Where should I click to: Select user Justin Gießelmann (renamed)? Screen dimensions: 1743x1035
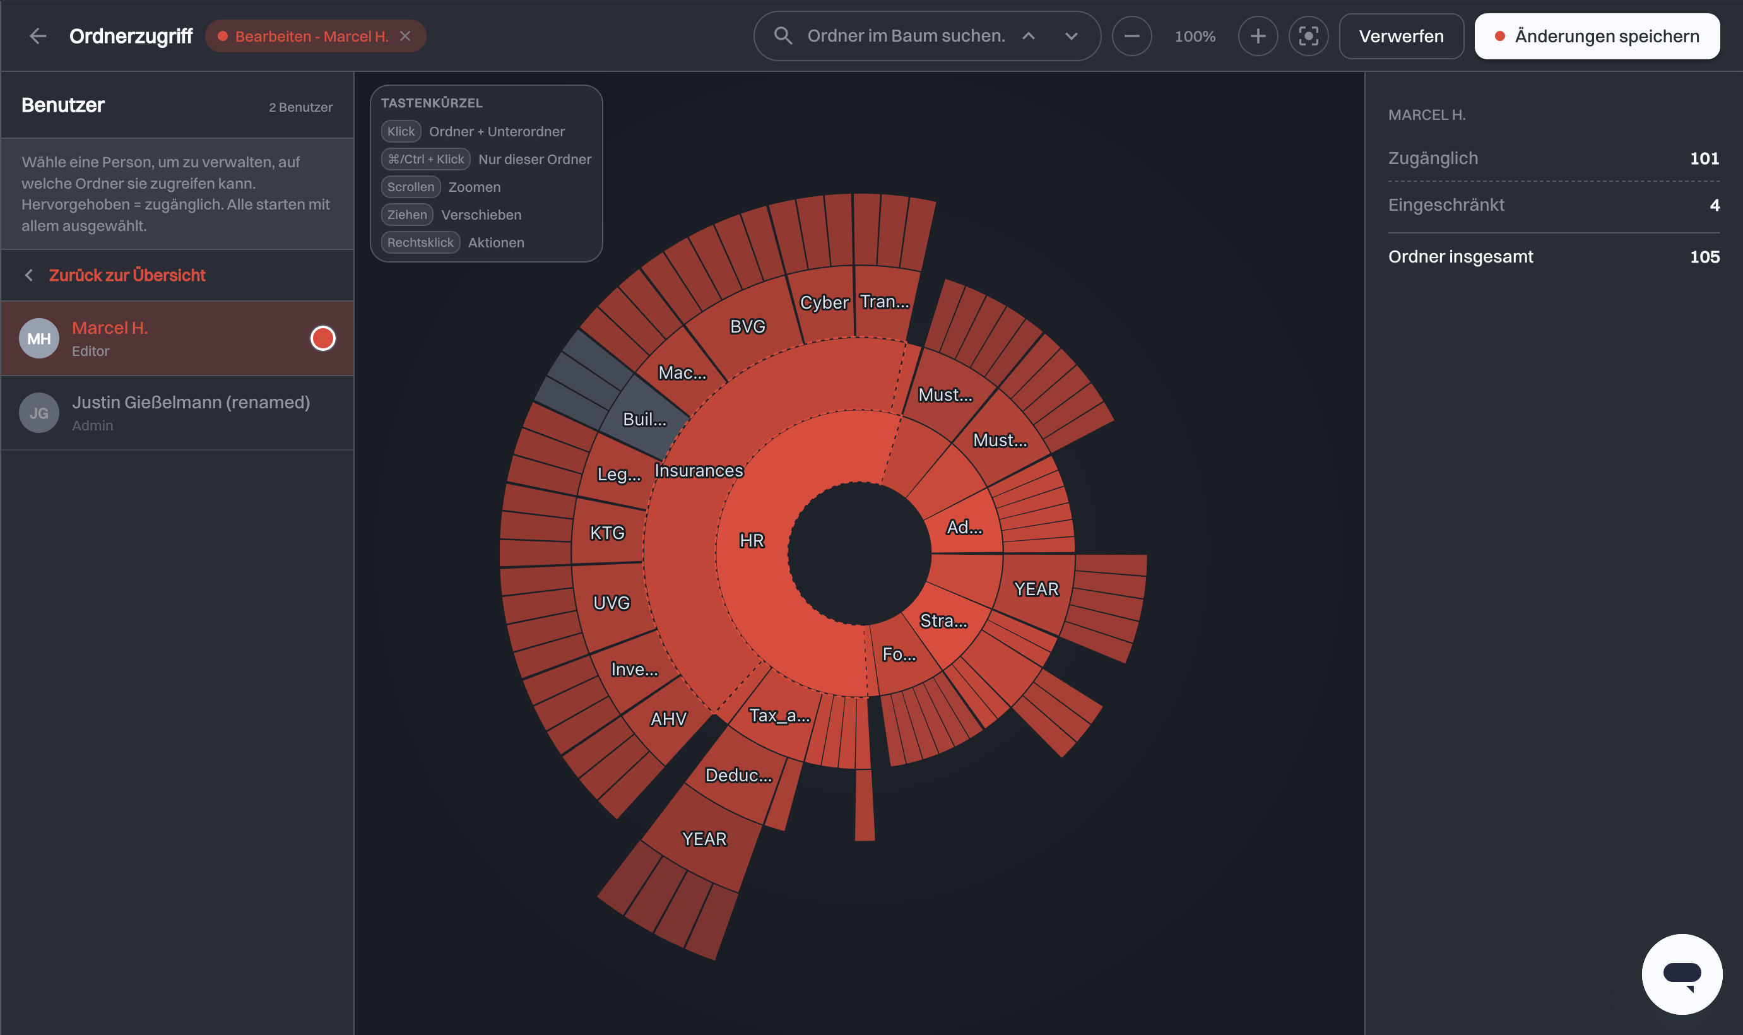pyautogui.click(x=177, y=412)
